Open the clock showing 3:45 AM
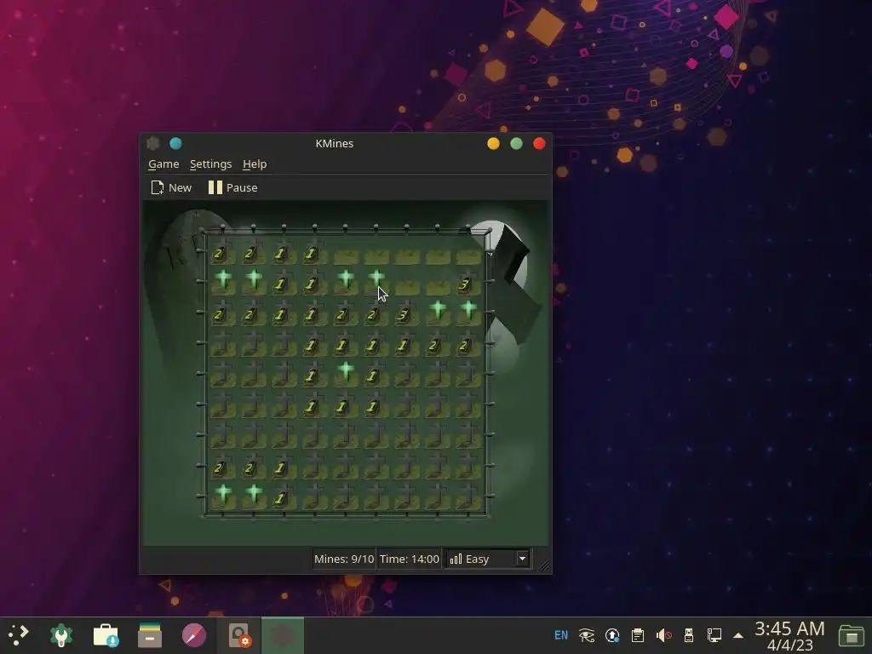872x654 pixels. (x=789, y=636)
